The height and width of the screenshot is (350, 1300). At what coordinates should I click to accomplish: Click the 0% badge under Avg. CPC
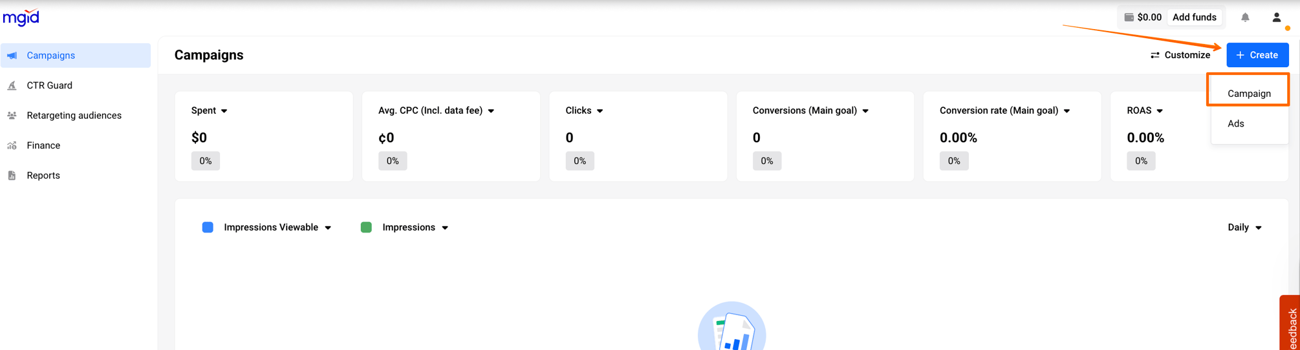(x=393, y=161)
